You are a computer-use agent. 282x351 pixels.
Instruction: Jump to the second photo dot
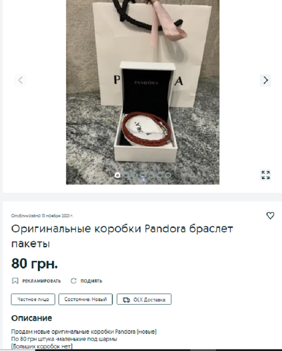[126, 175]
